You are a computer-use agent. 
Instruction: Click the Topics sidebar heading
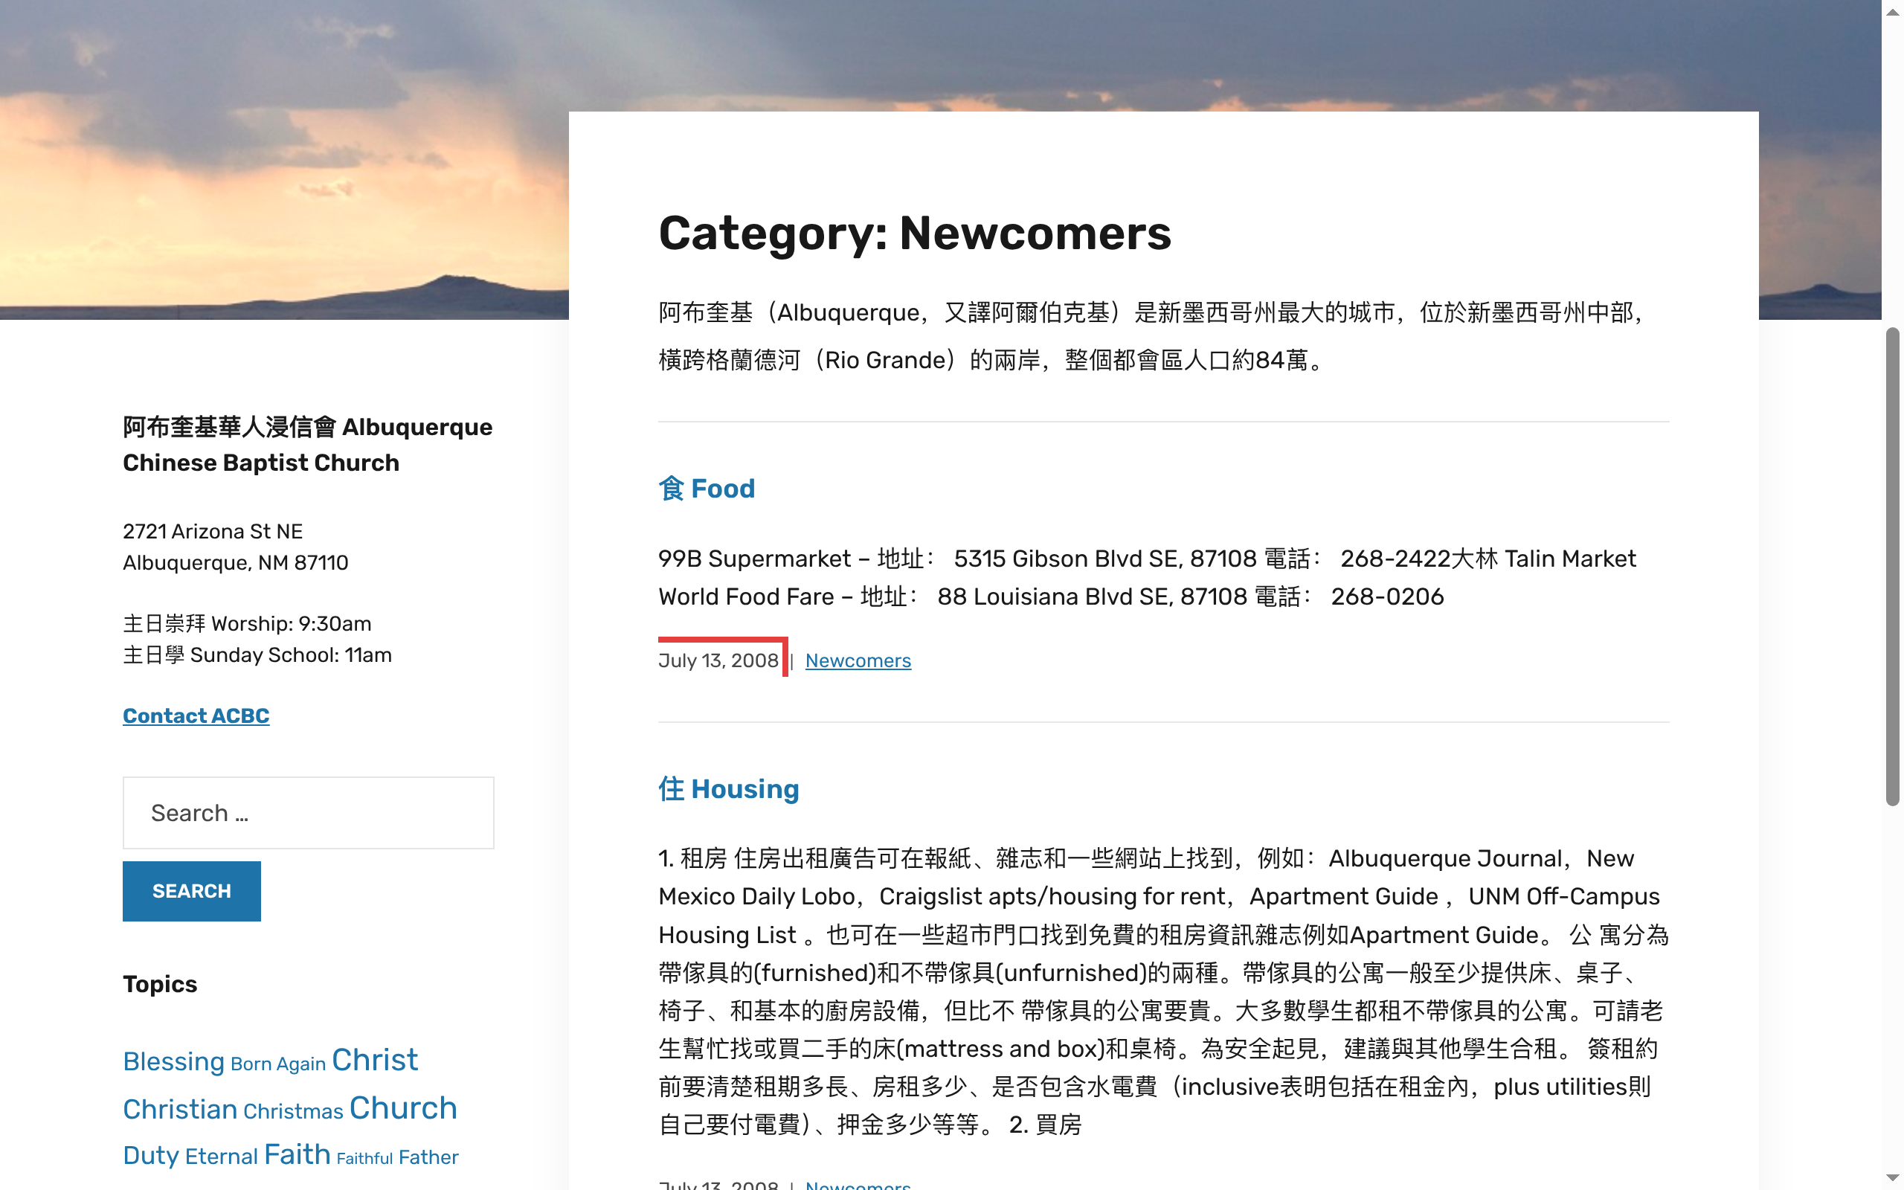click(160, 984)
